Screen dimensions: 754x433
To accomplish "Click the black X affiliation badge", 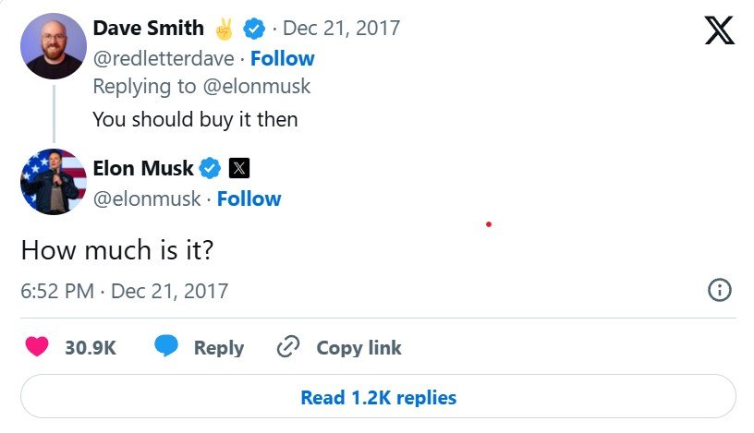I will pyautogui.click(x=239, y=168).
